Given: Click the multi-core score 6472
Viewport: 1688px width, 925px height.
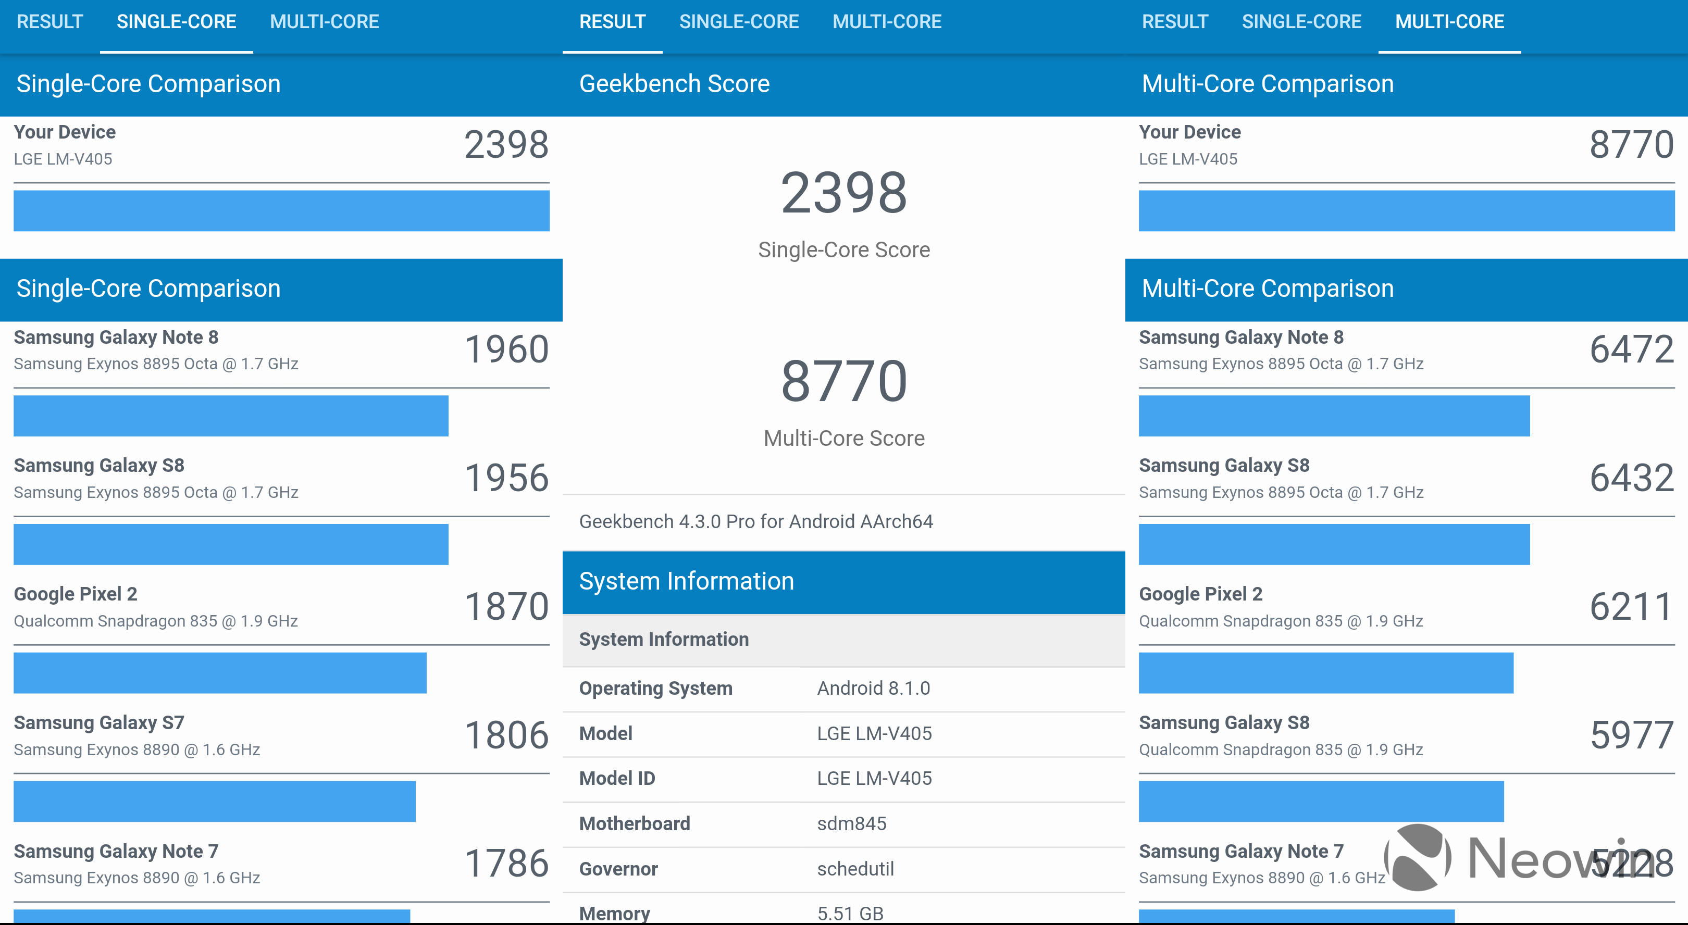Looking at the screenshot, I should coord(1632,349).
